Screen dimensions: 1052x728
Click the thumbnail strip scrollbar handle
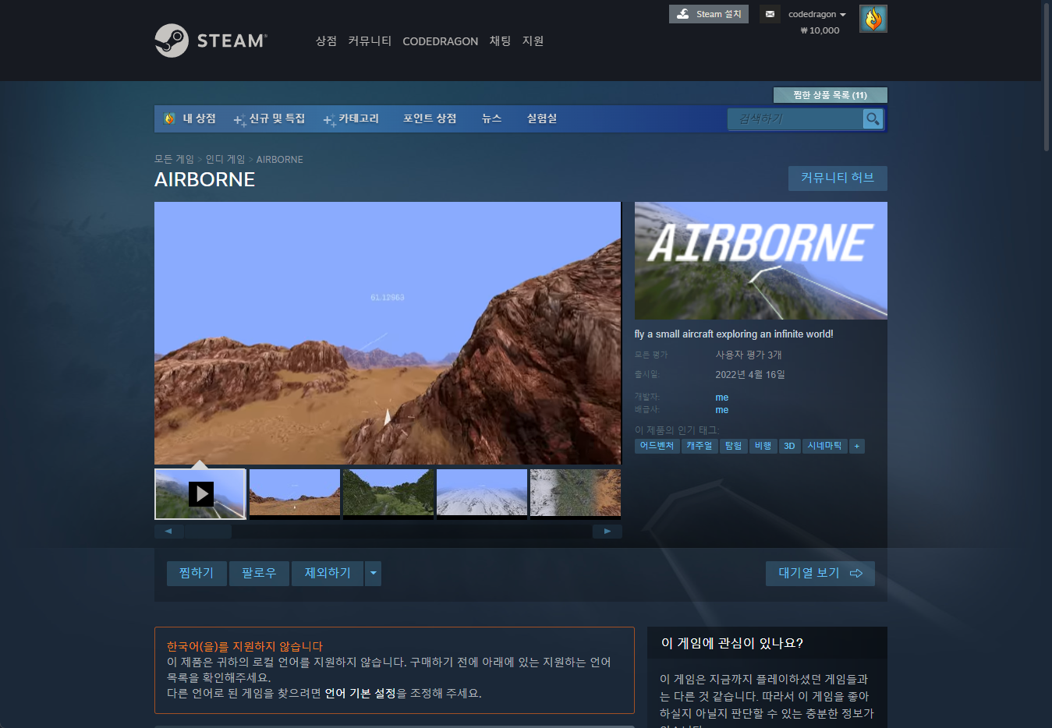point(208,532)
